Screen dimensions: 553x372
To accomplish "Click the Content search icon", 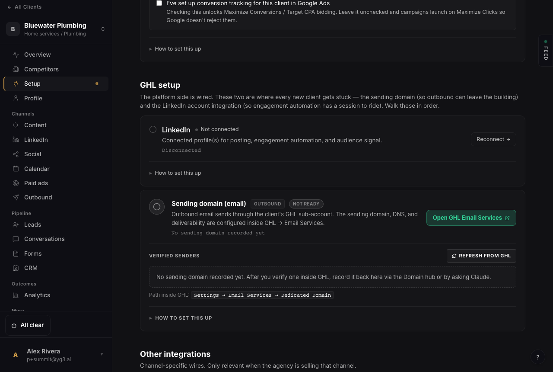I will click(x=16, y=125).
